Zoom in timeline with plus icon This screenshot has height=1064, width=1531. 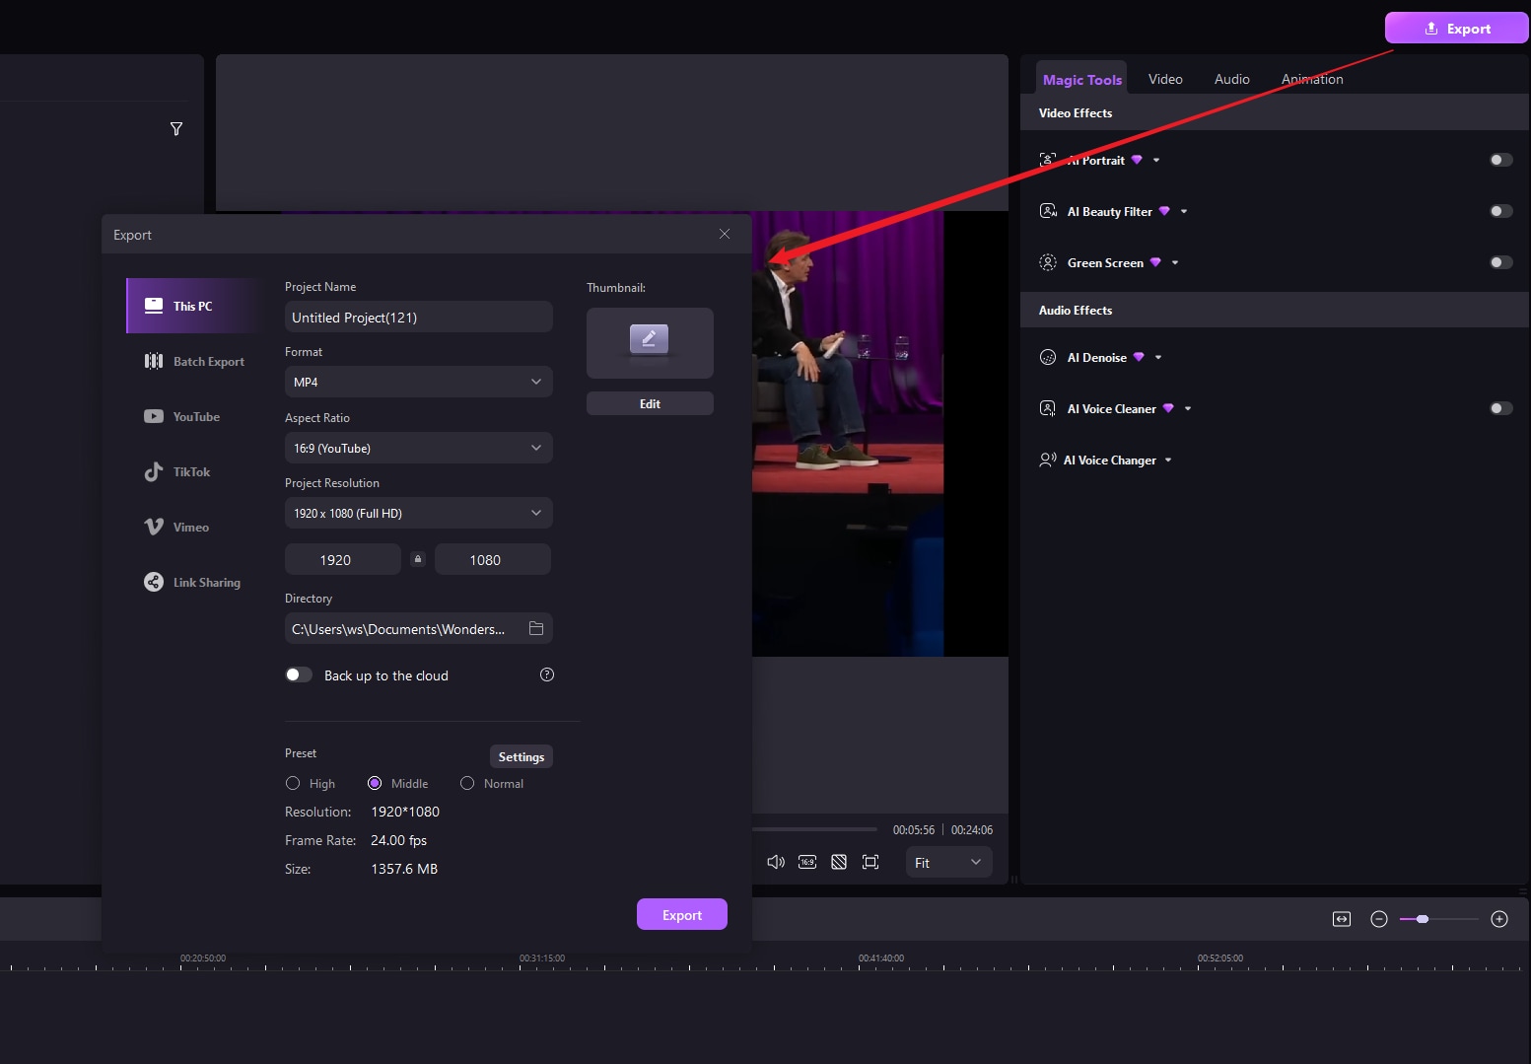tap(1499, 919)
